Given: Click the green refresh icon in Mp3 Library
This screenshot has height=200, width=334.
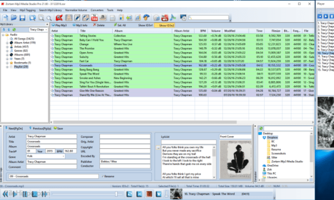Looking at the screenshot, I should tap(14, 30).
